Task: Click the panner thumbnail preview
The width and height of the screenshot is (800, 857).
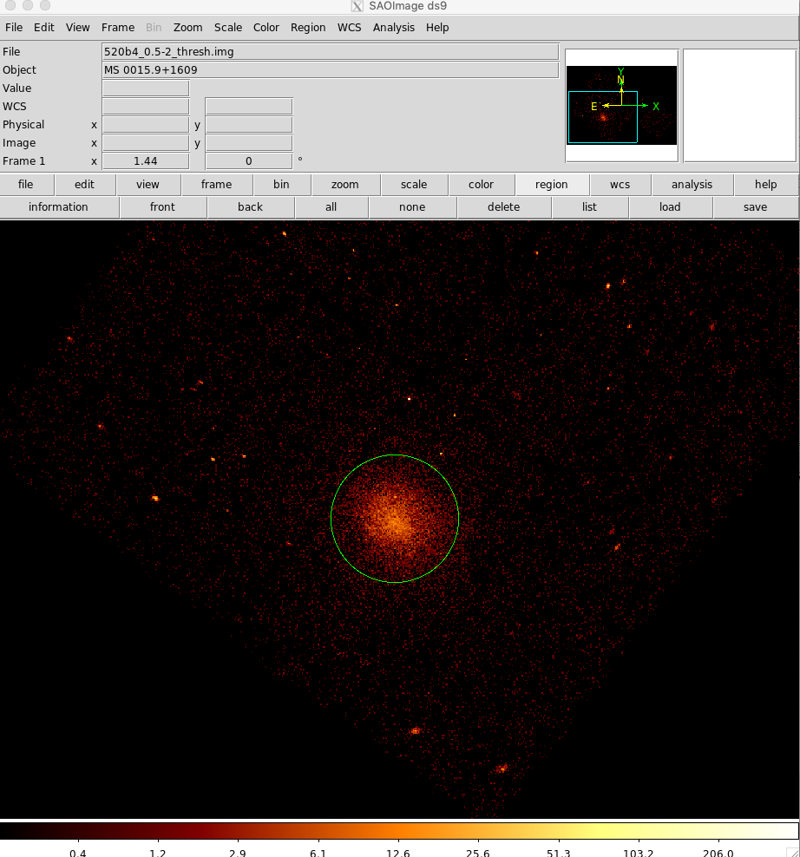Action: point(621,105)
